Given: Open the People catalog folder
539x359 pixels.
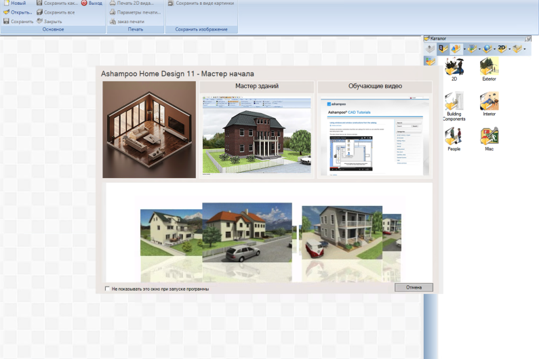Looking at the screenshot, I should point(454,139).
